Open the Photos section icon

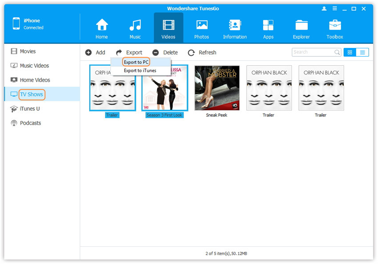coord(202,26)
